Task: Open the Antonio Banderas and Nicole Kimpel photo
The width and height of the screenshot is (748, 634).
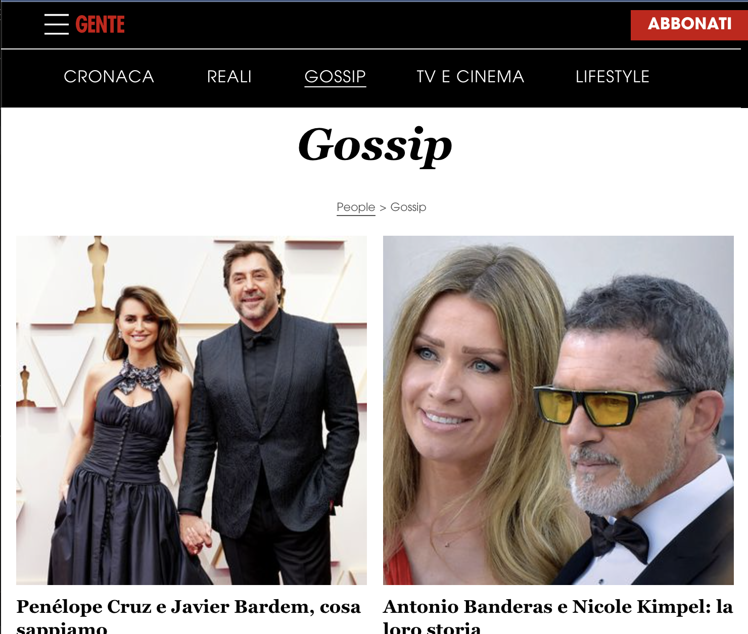Action: point(558,410)
